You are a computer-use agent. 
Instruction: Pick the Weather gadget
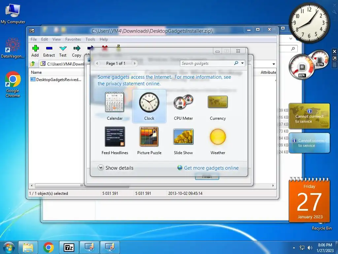(x=218, y=141)
